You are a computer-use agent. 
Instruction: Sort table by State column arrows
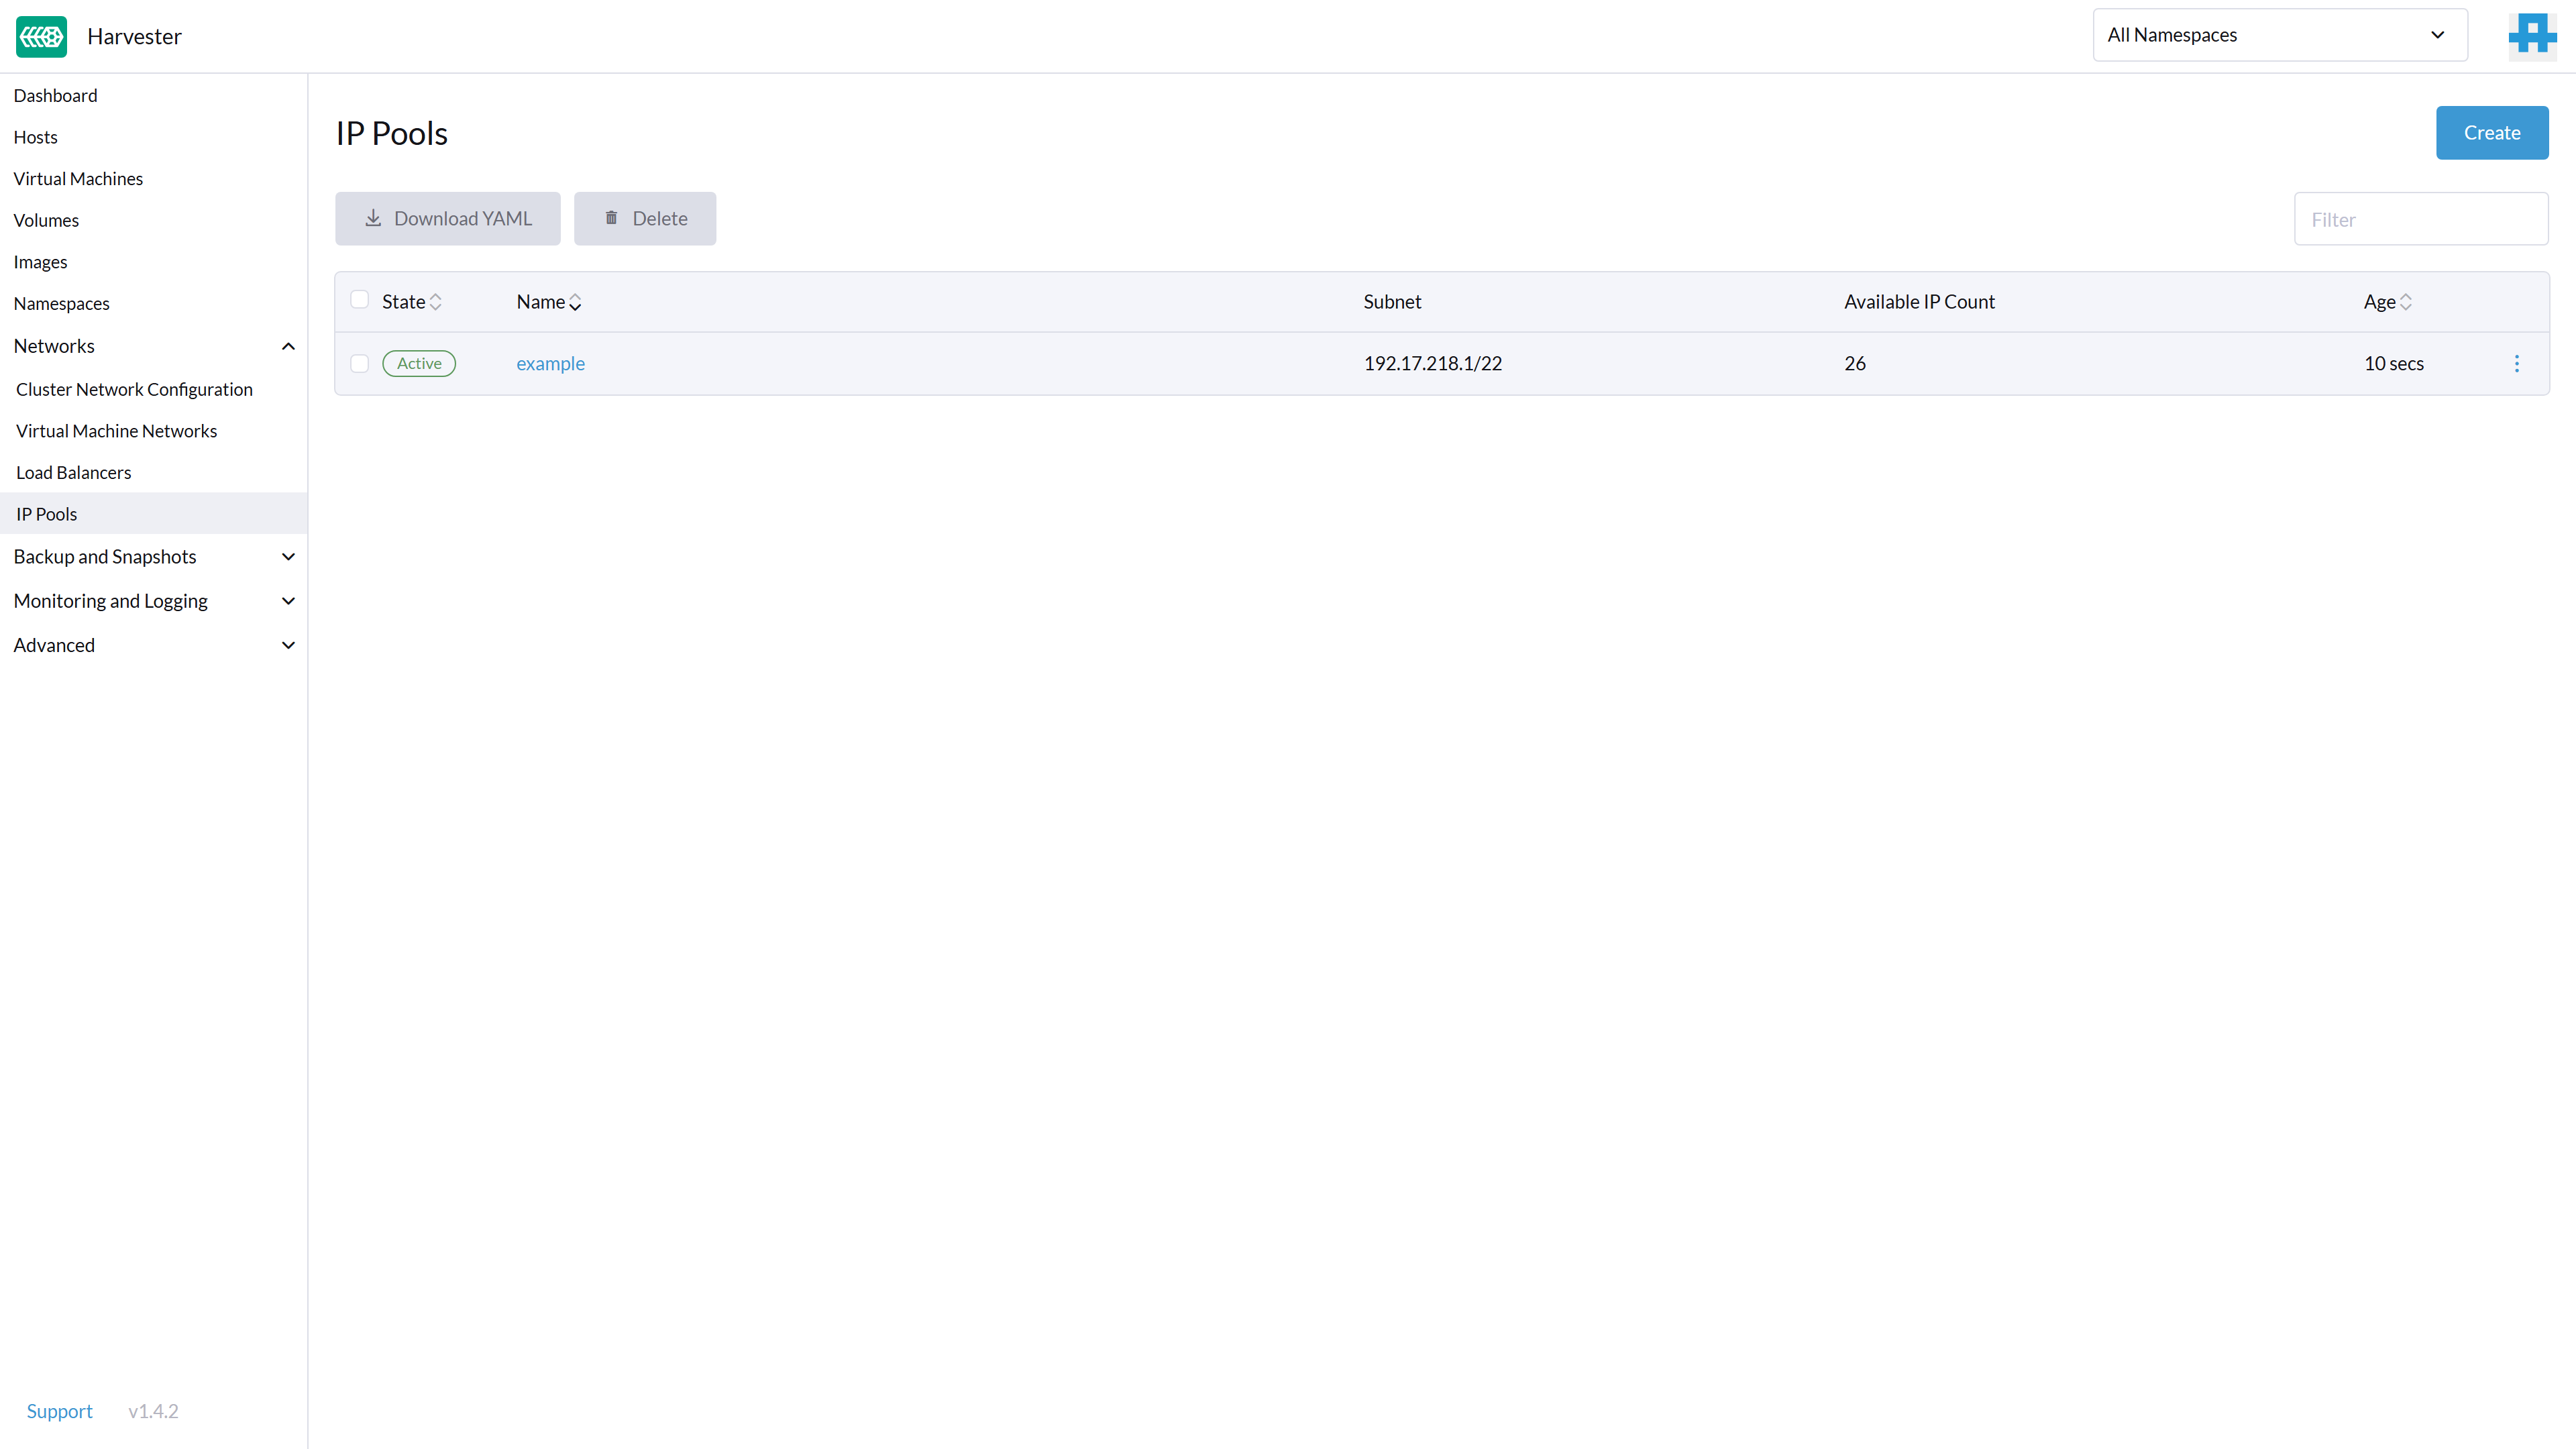(435, 302)
